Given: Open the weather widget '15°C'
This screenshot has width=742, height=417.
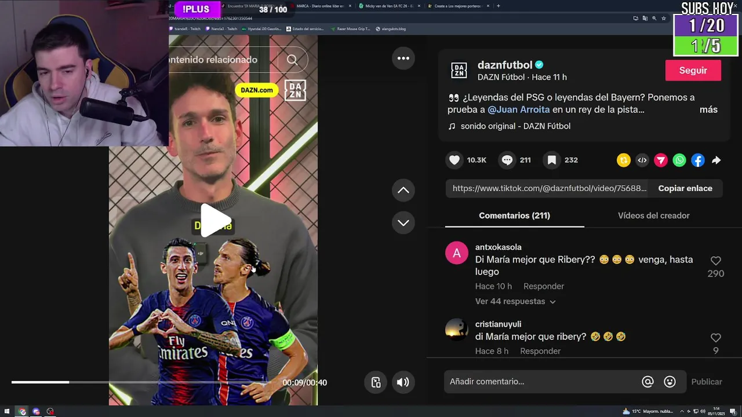Looking at the screenshot, I should tap(648, 411).
